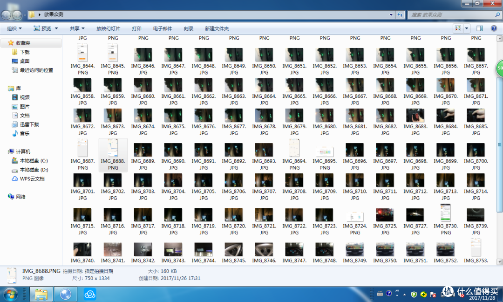Click the Preview (预览) toolbar button

tap(42, 28)
